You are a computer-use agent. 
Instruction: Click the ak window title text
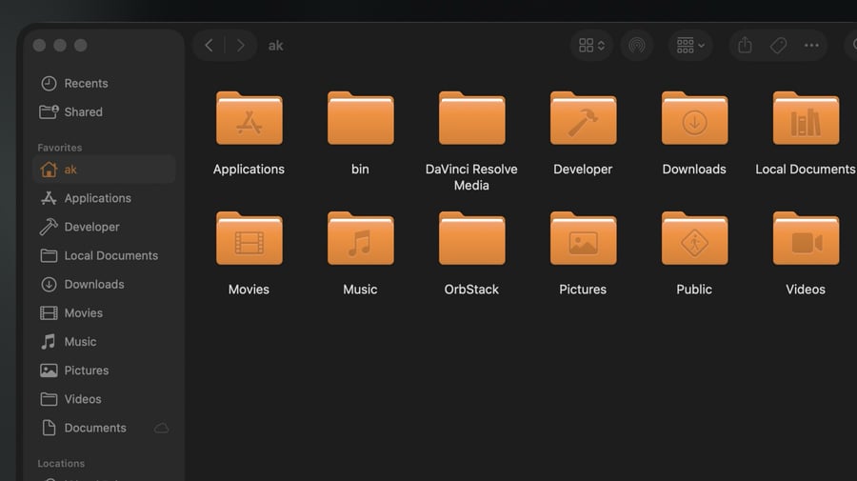click(275, 46)
